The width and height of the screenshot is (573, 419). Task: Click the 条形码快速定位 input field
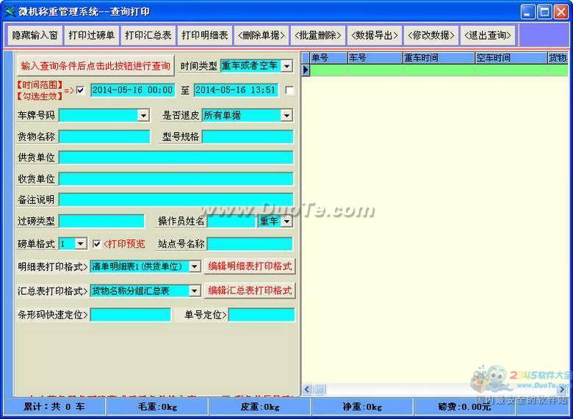(131, 315)
